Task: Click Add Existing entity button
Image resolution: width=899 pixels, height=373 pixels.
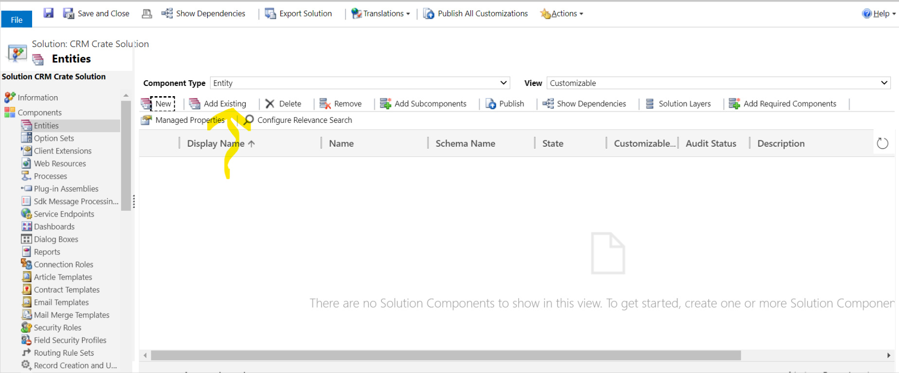Action: tap(218, 103)
